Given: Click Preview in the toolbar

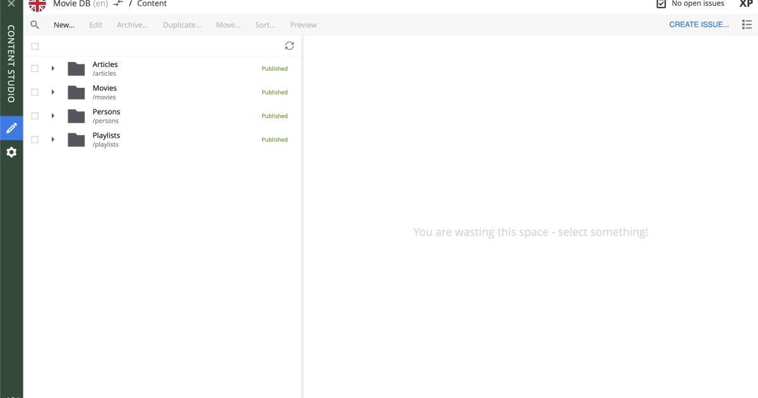Looking at the screenshot, I should (x=303, y=25).
